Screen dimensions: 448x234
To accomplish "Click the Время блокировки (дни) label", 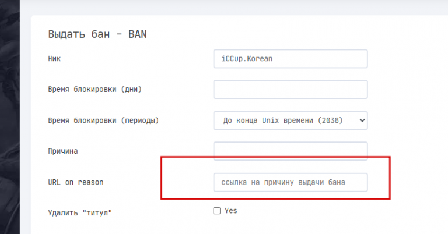I will tap(95, 90).
